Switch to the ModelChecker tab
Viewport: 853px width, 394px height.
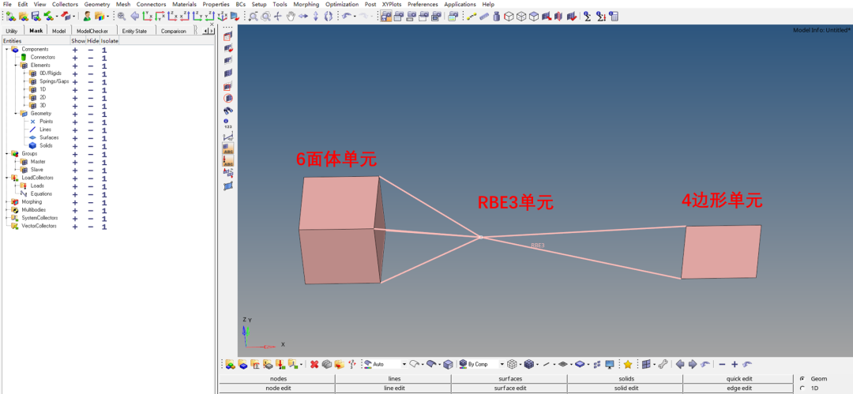92,31
